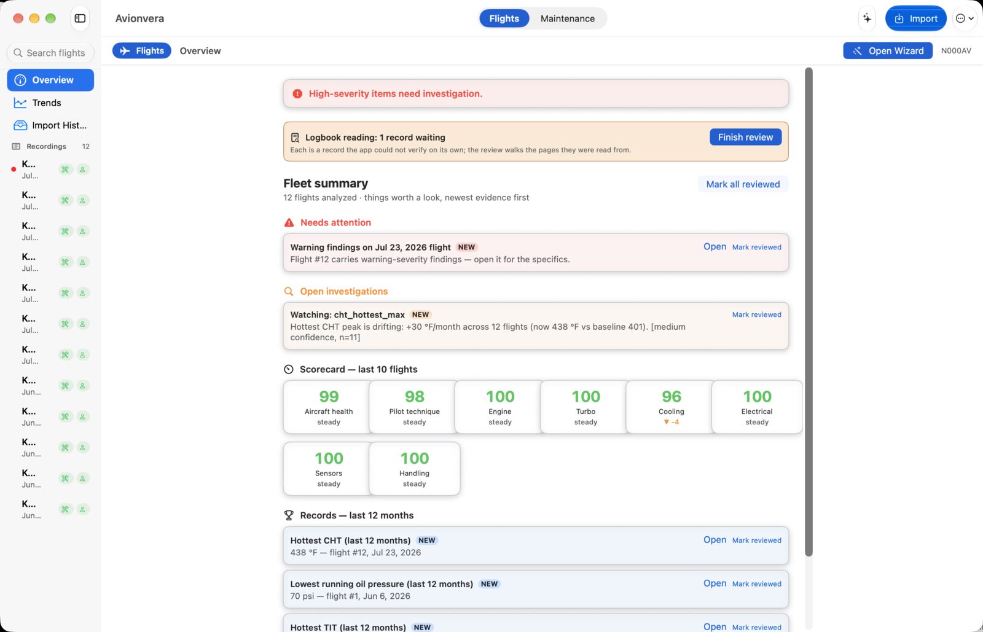Open the Warning findings on Jul 23 item
This screenshot has height=632, width=983.
pos(715,247)
